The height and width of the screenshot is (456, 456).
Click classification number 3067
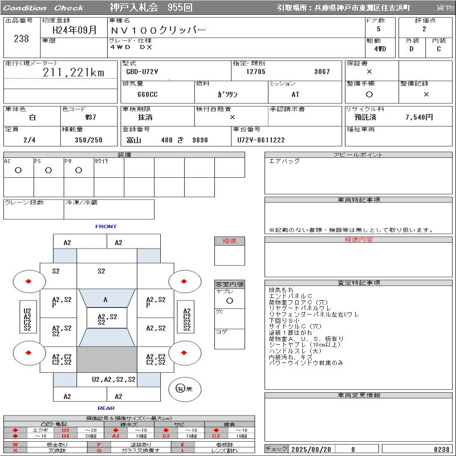tap(322, 72)
